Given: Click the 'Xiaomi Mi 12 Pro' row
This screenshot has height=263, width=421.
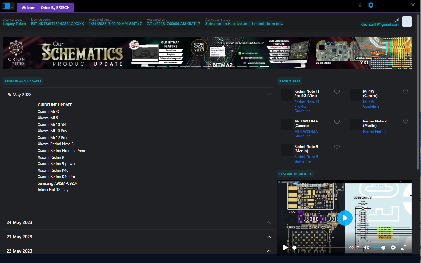Looking at the screenshot, I should pos(52,138).
